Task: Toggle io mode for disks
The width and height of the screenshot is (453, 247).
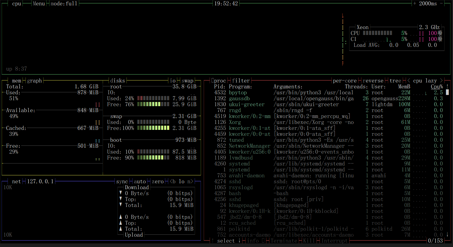Action: pyautogui.click(x=173, y=81)
